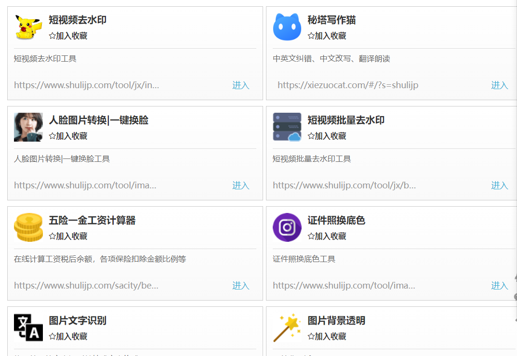517x356 pixels.
Task: Click the server icon for 短视频批量去水印
Action: 287,127
